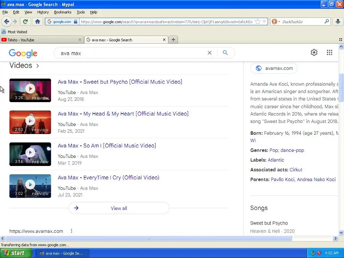The width and height of the screenshot is (344, 258).
Task: Click the browser Forward arrow
Action: 15,21
